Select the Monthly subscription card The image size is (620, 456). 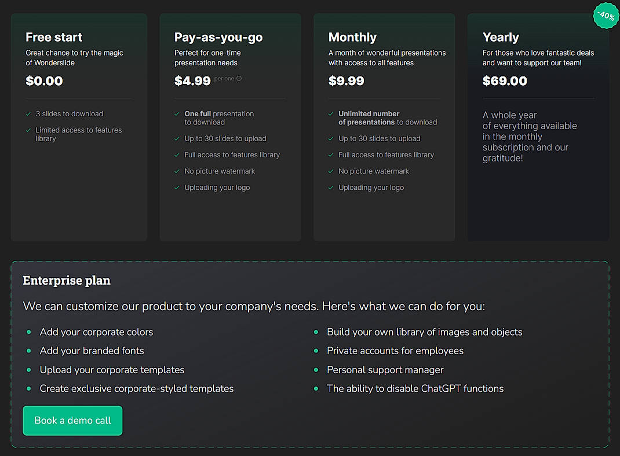click(384, 126)
